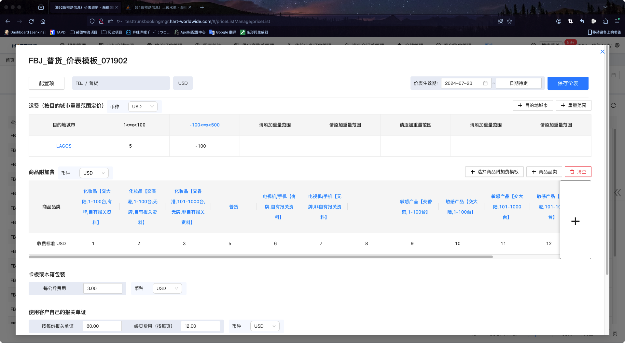The height and width of the screenshot is (343, 625).
Task: Click the large plus icon to add surcharge column
Action: pos(575,221)
